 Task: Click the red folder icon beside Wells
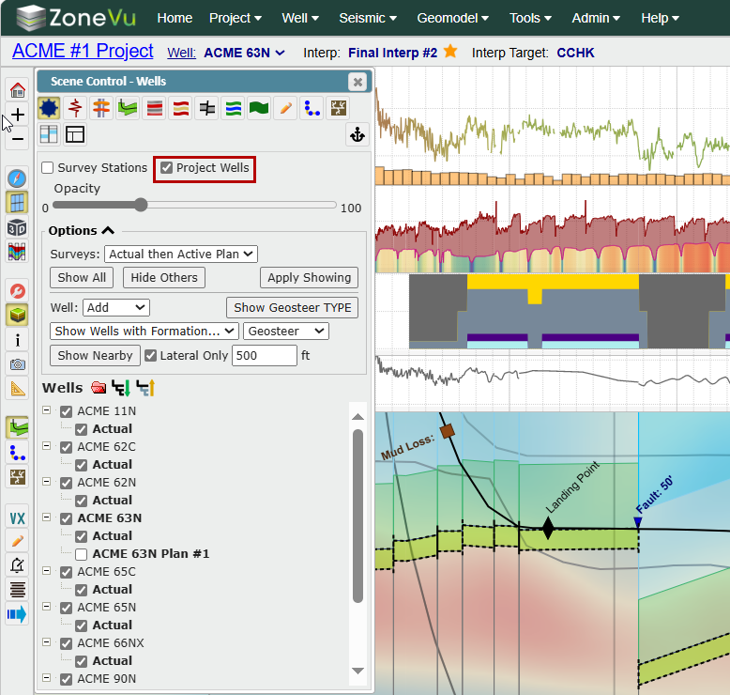pyautogui.click(x=99, y=387)
